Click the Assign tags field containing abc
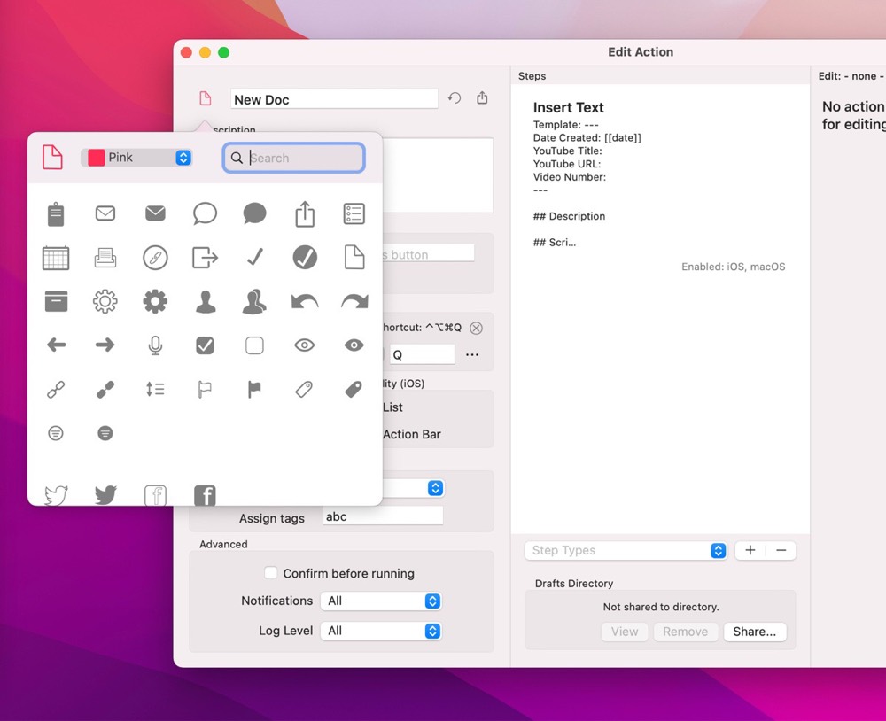The width and height of the screenshot is (886, 721). (383, 516)
